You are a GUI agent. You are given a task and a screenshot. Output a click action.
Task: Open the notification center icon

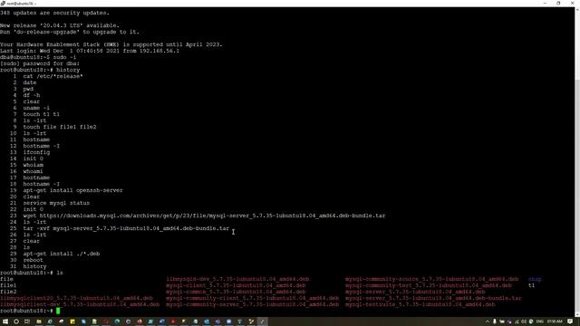click(570, 321)
